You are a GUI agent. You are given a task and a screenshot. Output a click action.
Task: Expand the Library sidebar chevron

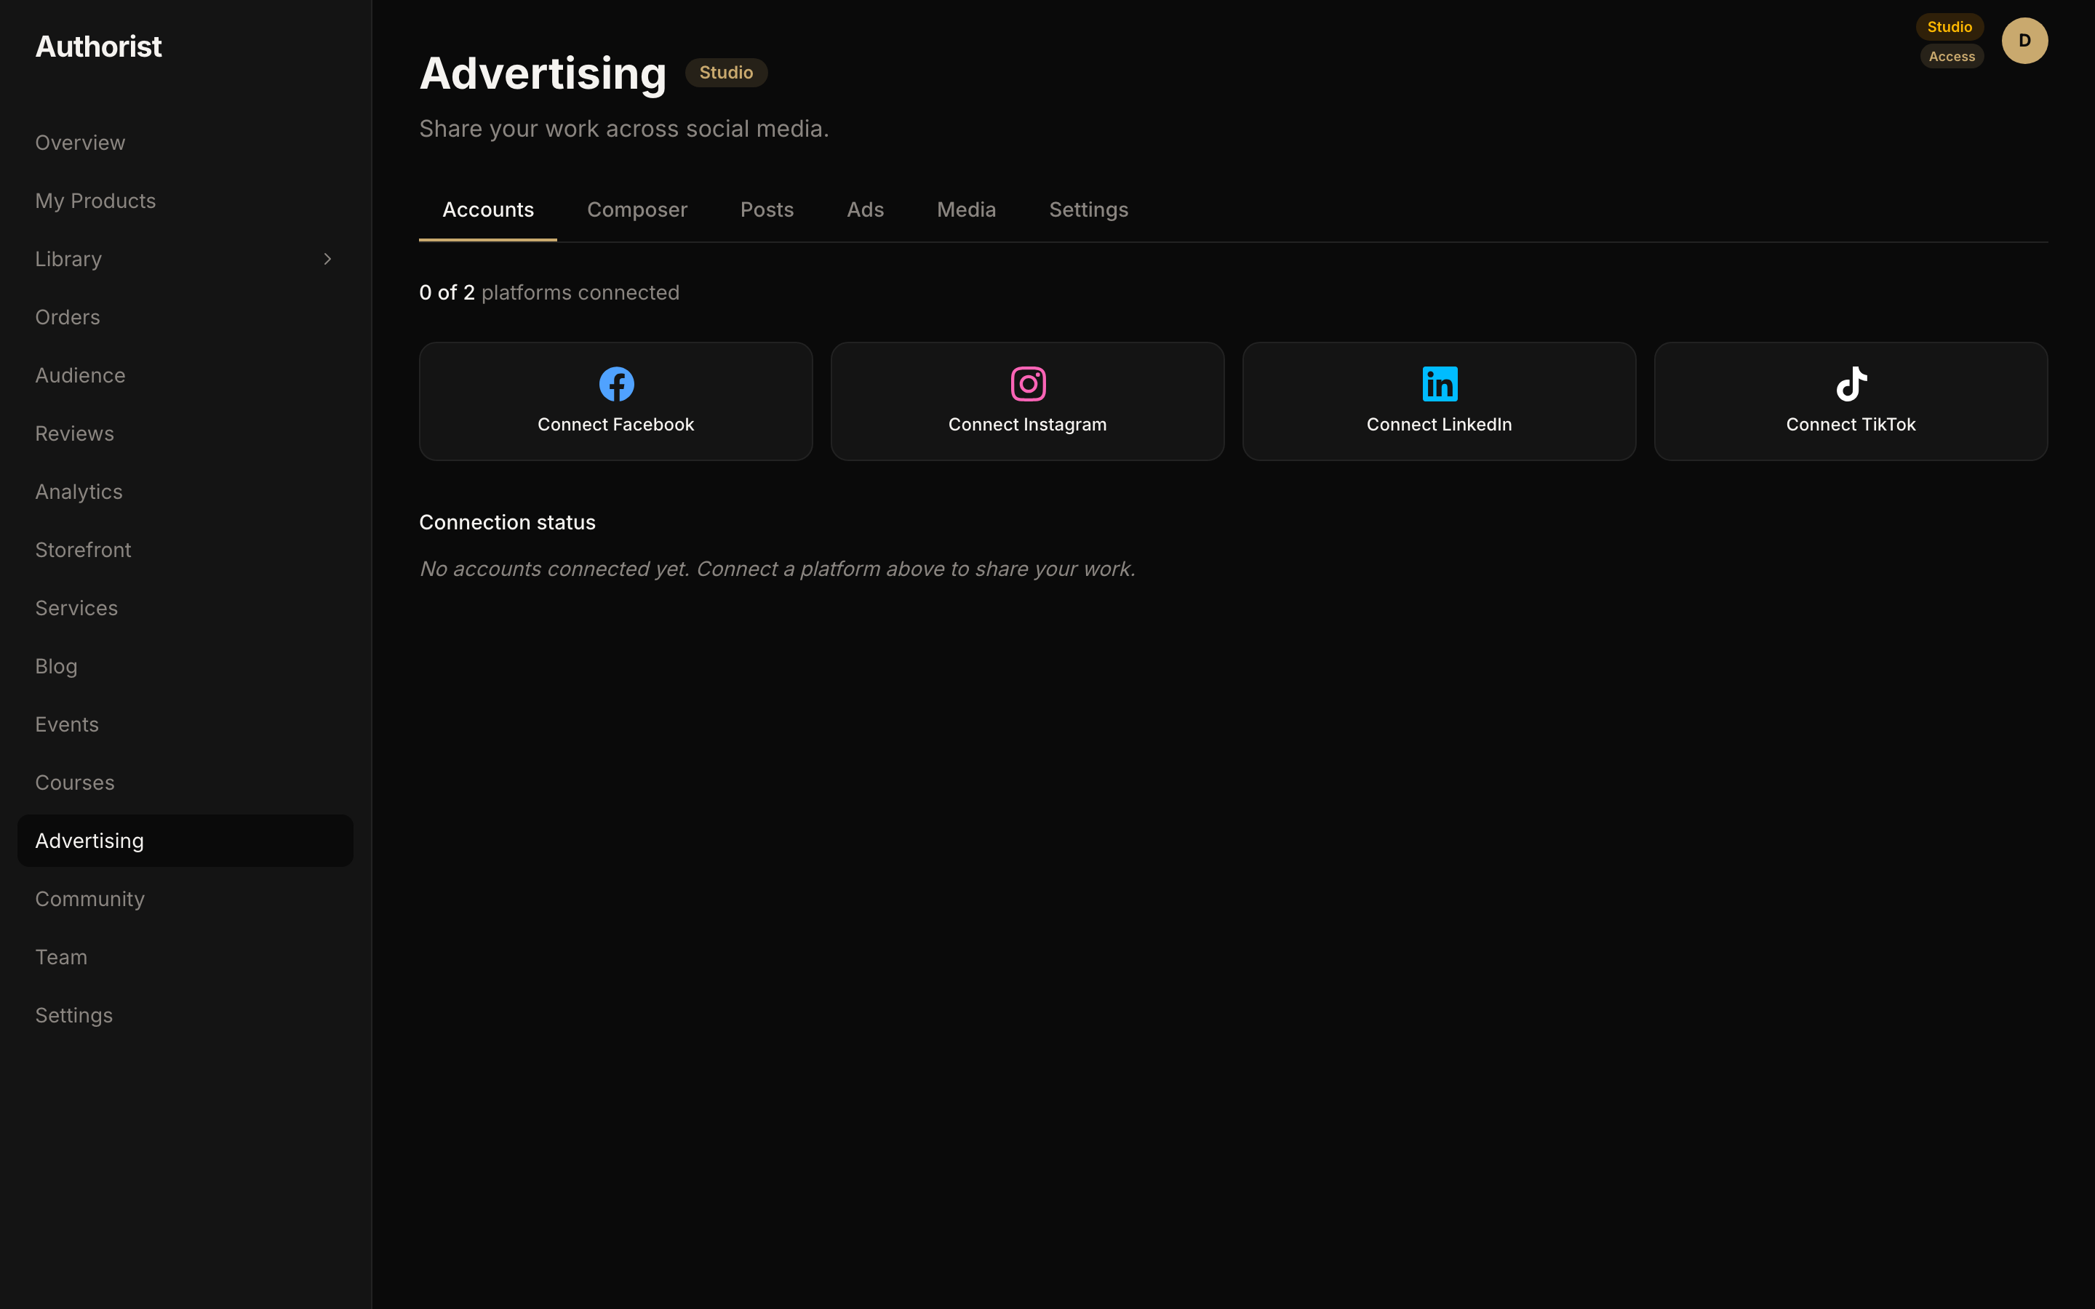coord(327,259)
